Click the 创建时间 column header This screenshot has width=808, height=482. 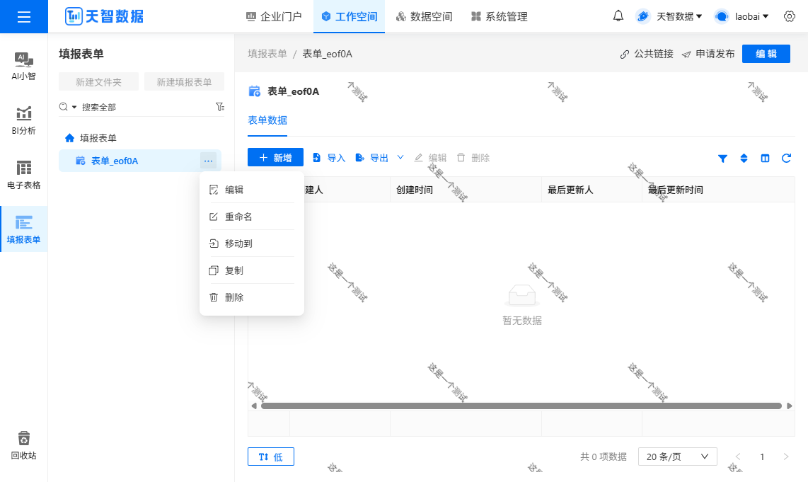(x=466, y=190)
